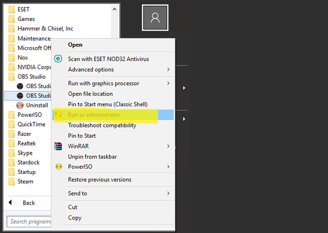Expand the Send to submenu arrow
The width and height of the screenshot is (328, 233).
click(168, 193)
